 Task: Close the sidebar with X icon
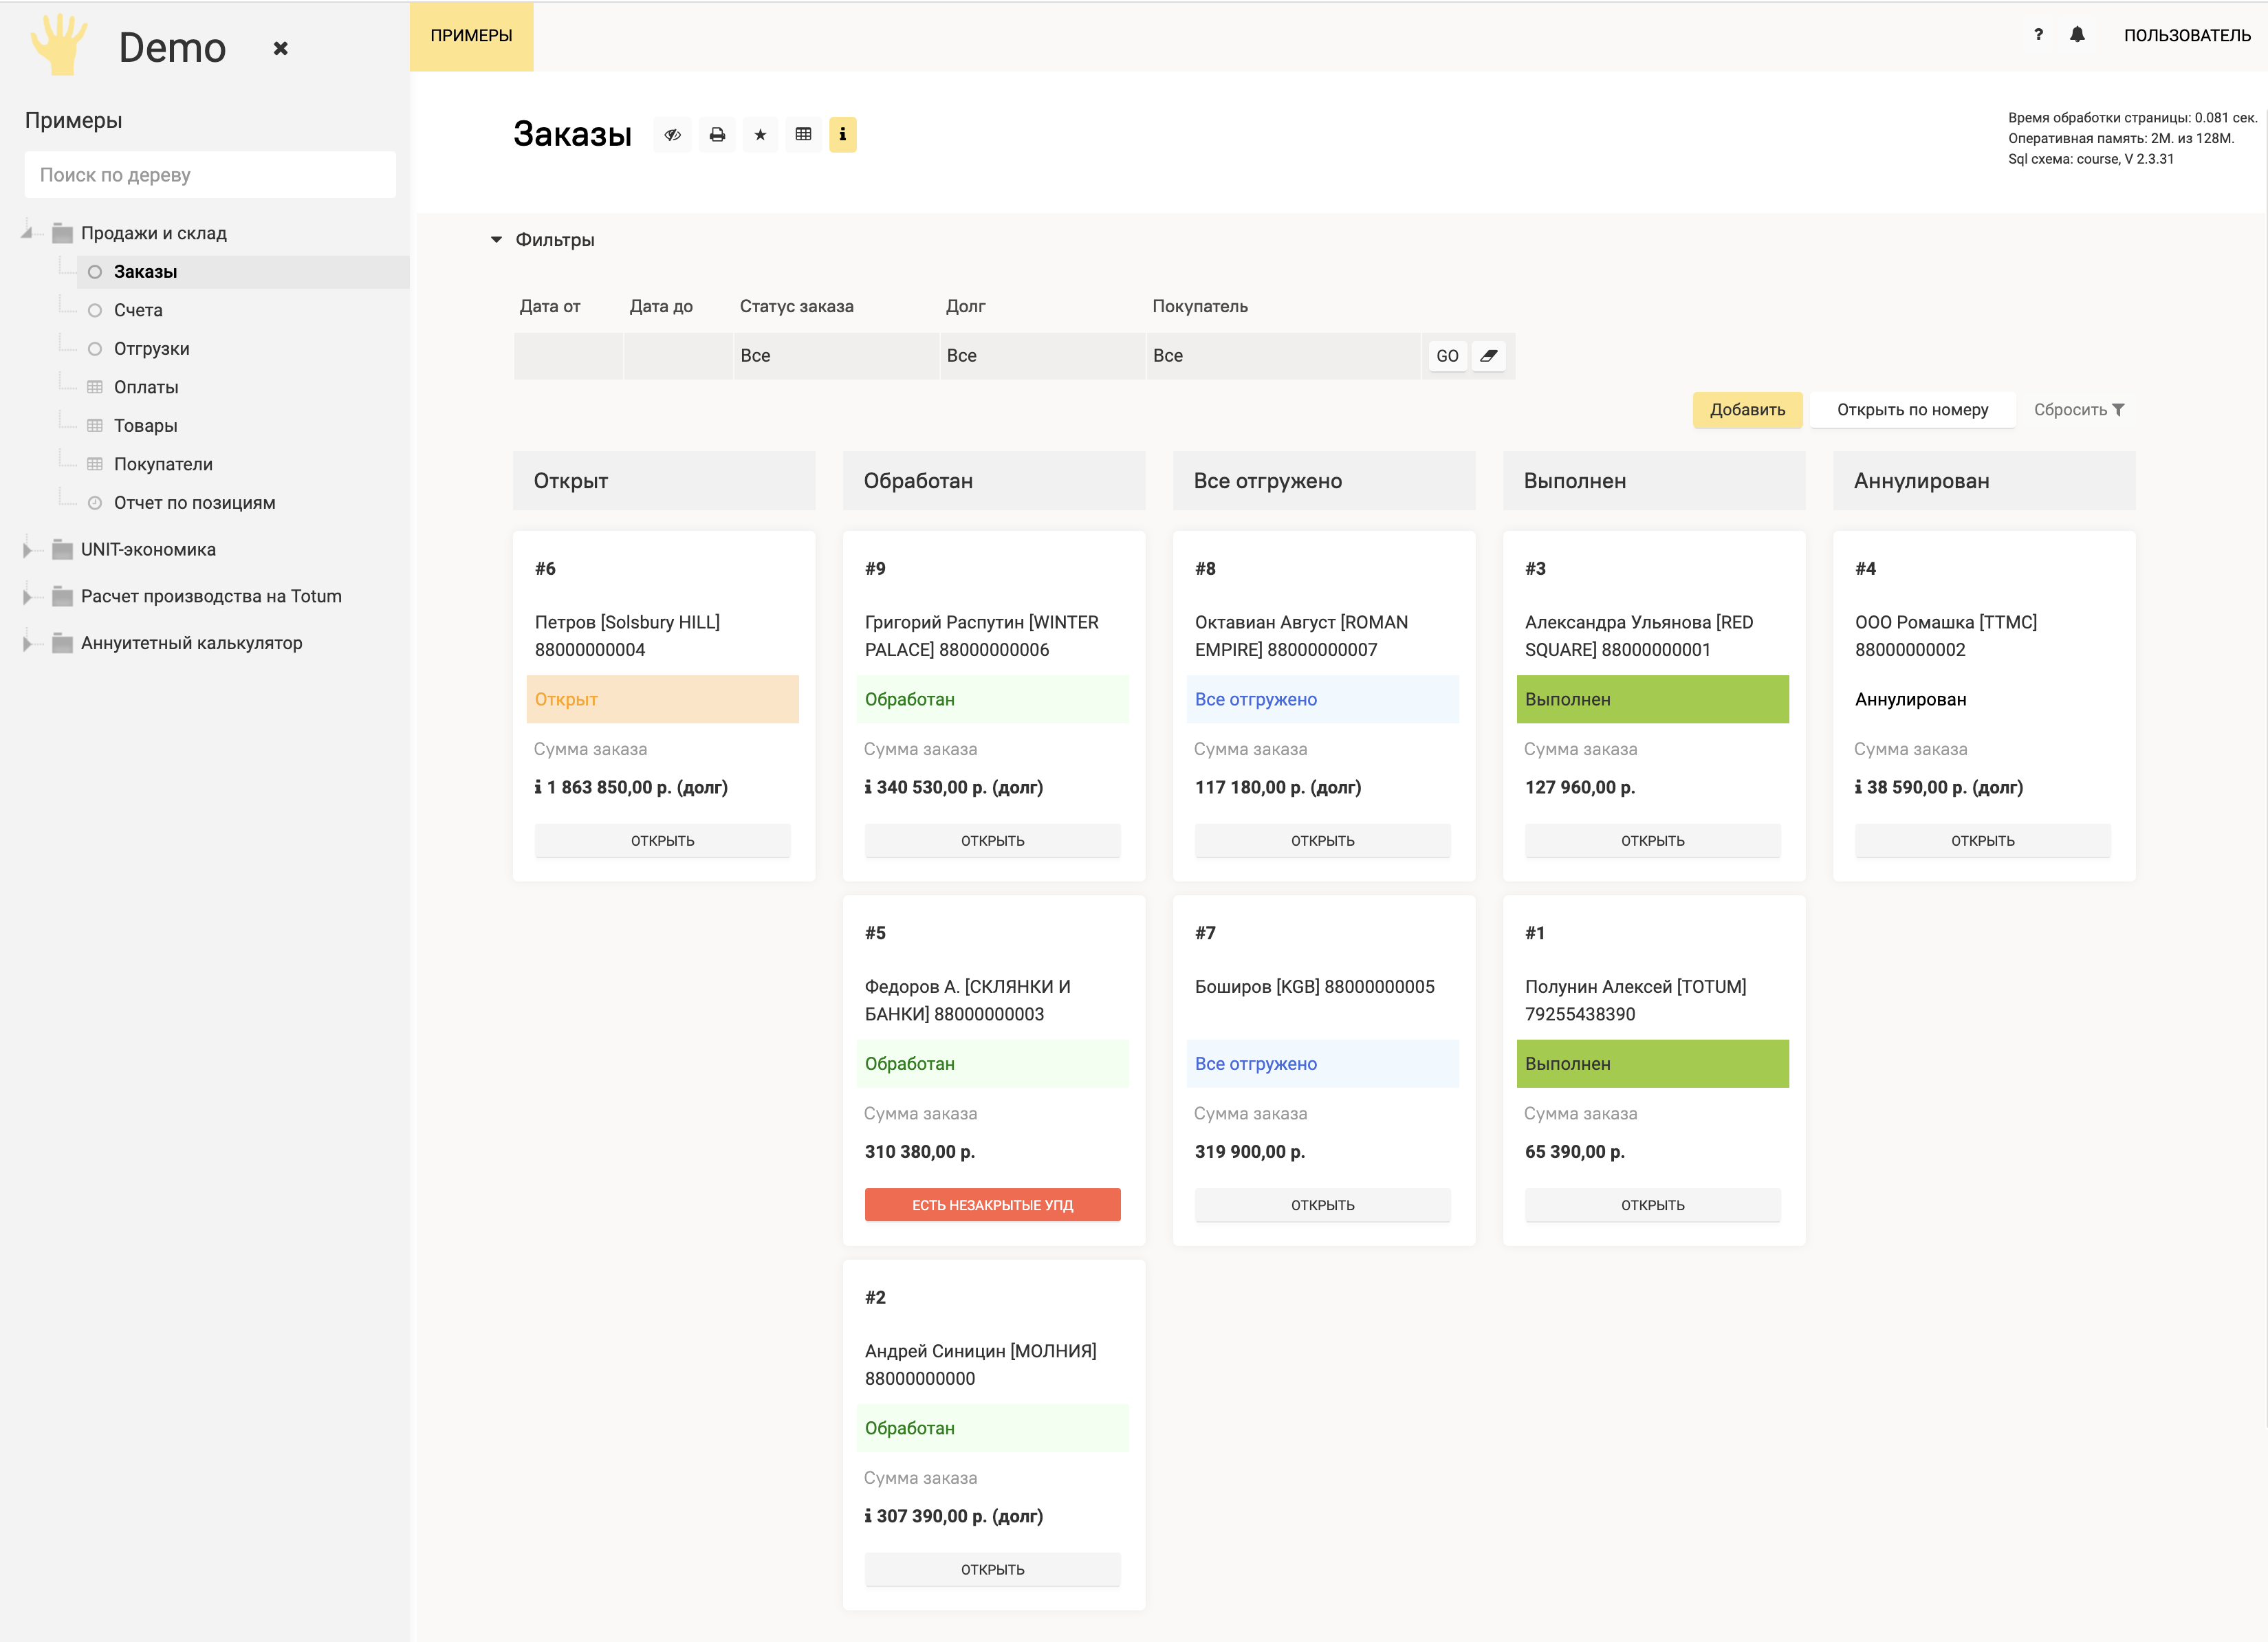pyautogui.click(x=281, y=48)
